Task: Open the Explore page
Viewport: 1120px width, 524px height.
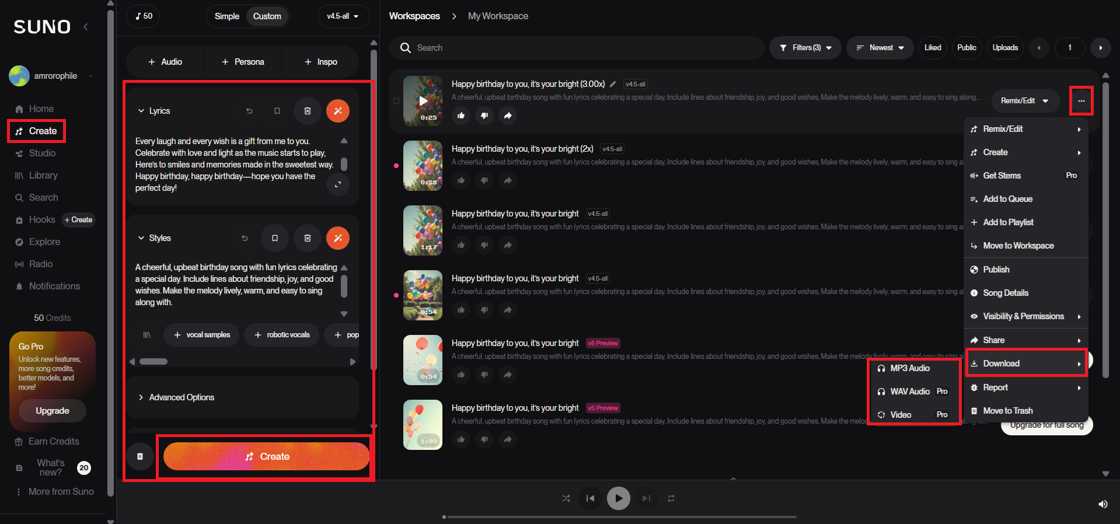Action: point(37,242)
